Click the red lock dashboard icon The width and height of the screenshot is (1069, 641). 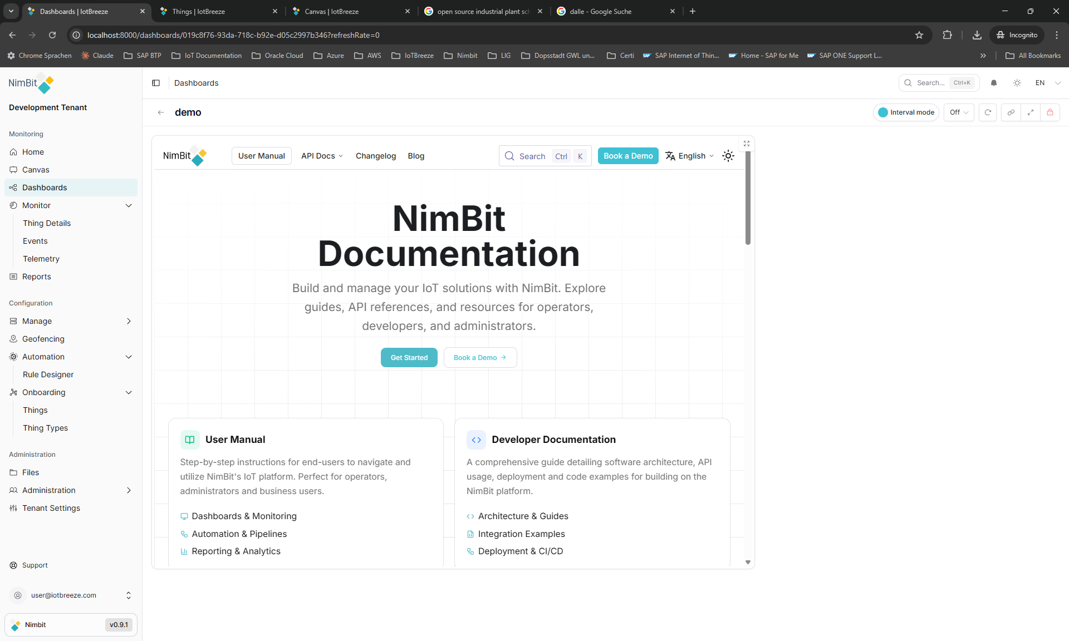tap(1050, 112)
